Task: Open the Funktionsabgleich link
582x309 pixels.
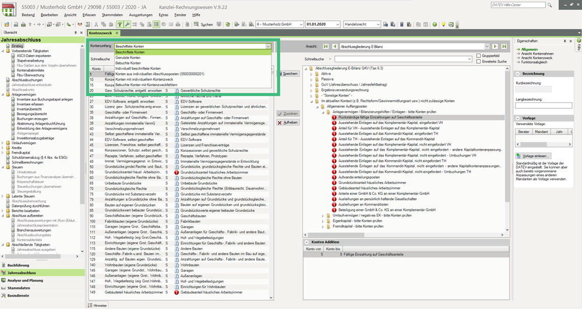Action: (x=534, y=62)
